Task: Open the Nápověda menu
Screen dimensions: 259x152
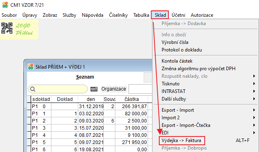Action: pyautogui.click(x=93, y=15)
